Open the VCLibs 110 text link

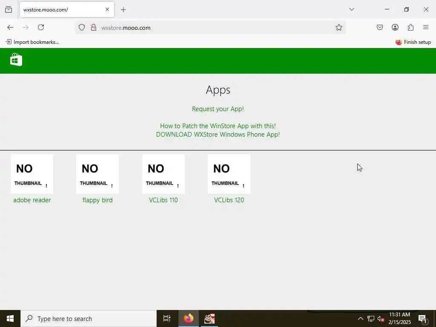(x=163, y=200)
